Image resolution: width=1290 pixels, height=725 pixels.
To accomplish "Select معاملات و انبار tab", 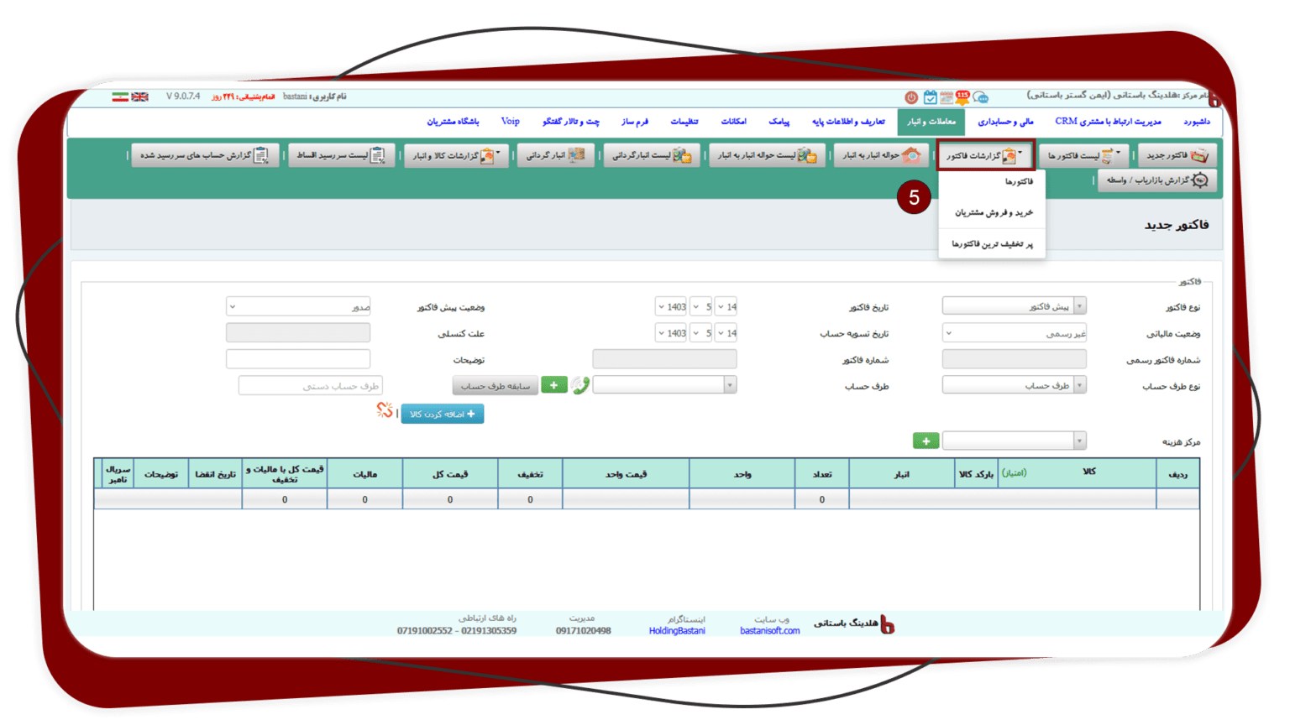I will (x=931, y=122).
